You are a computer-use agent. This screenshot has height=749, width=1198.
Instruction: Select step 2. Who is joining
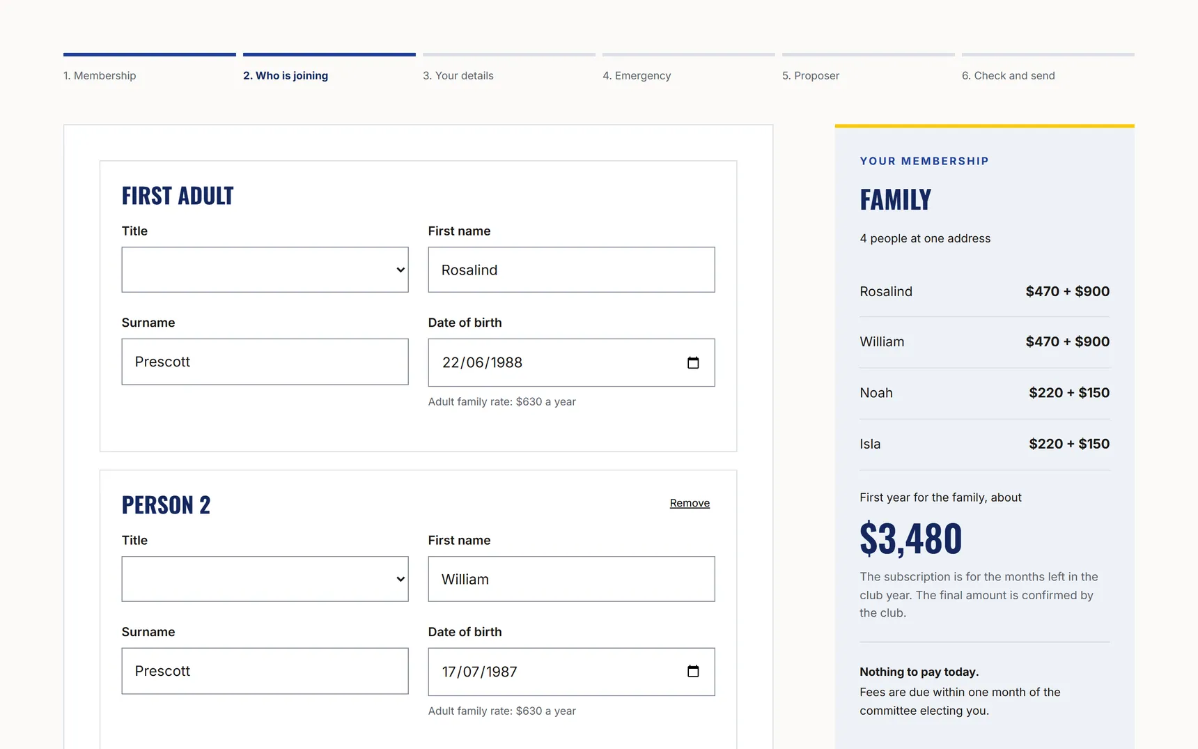point(286,75)
